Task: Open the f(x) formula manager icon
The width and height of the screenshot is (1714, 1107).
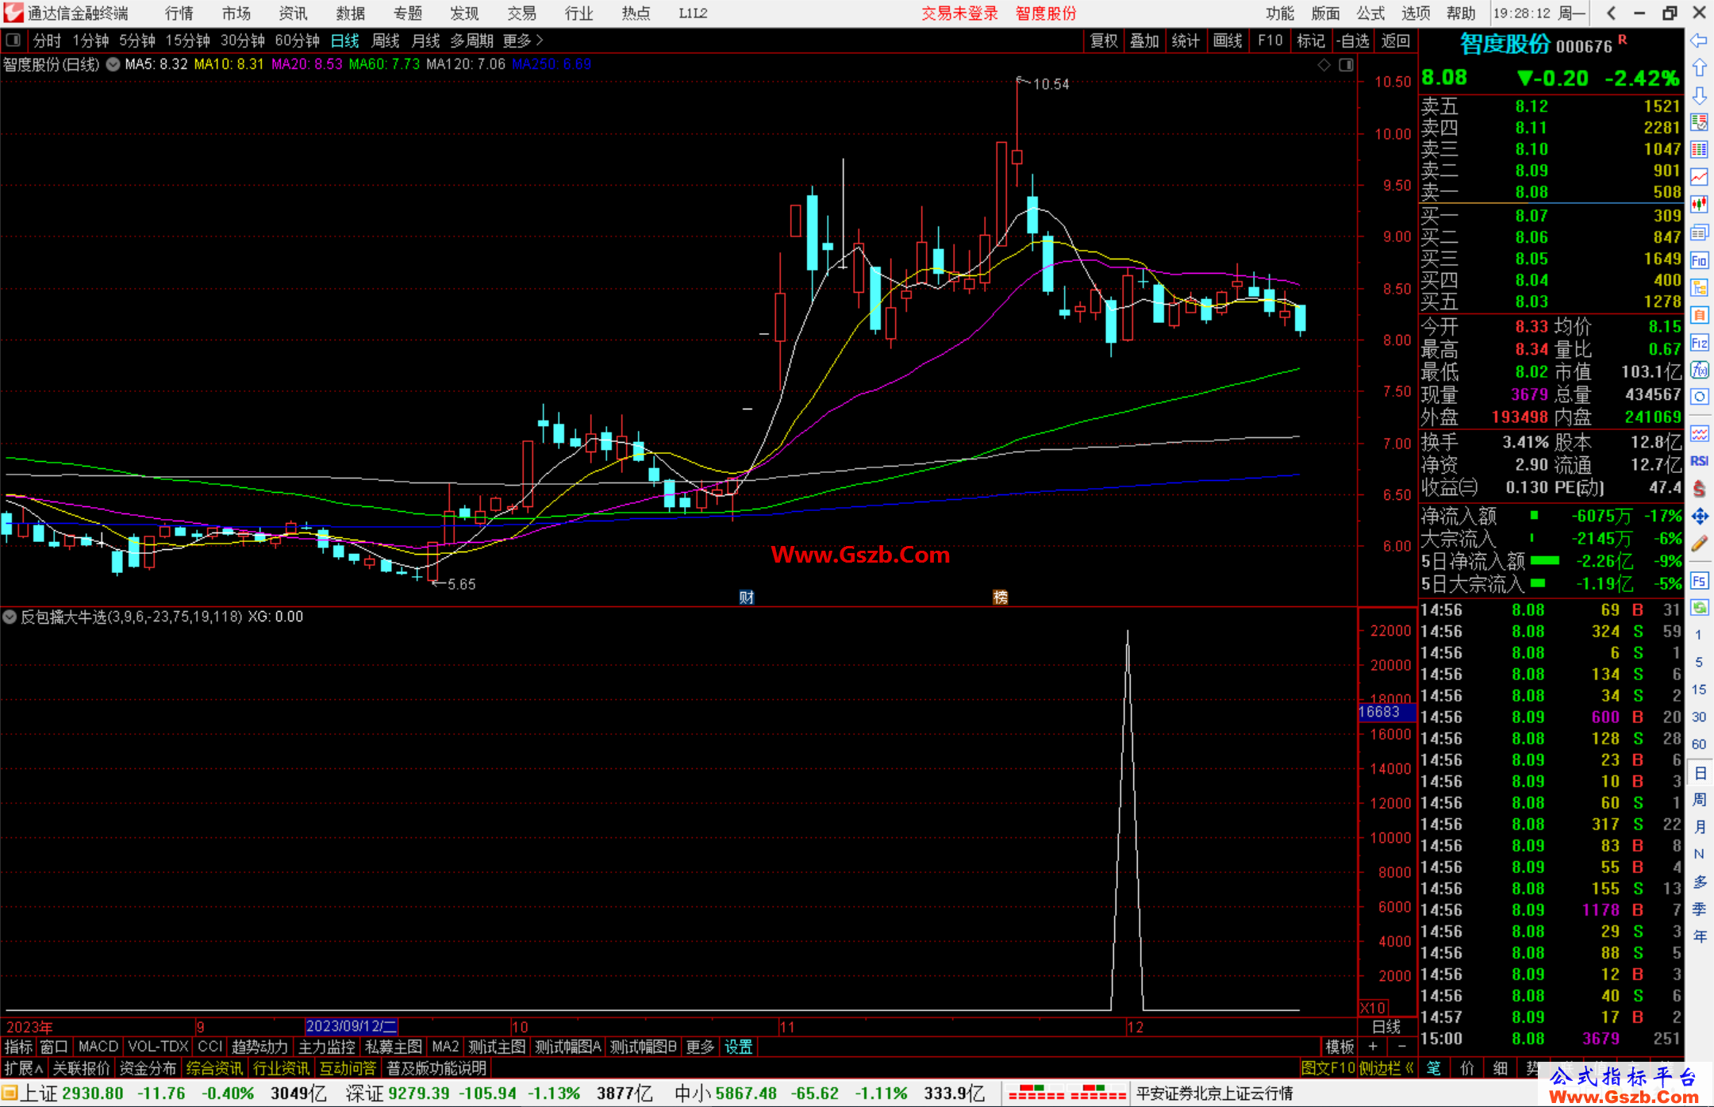Action: pyautogui.click(x=1699, y=370)
